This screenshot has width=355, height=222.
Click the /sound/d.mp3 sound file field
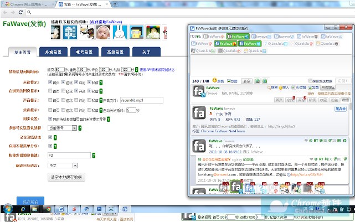click(x=142, y=100)
